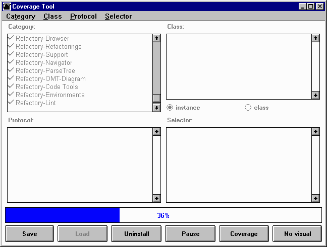327x247 pixels.
Task: Click inside the empty Protocol list
Action: (x=80, y=165)
